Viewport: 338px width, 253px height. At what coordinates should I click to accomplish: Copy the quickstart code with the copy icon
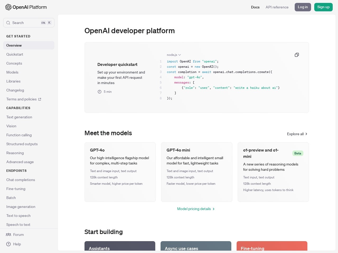coord(297,55)
